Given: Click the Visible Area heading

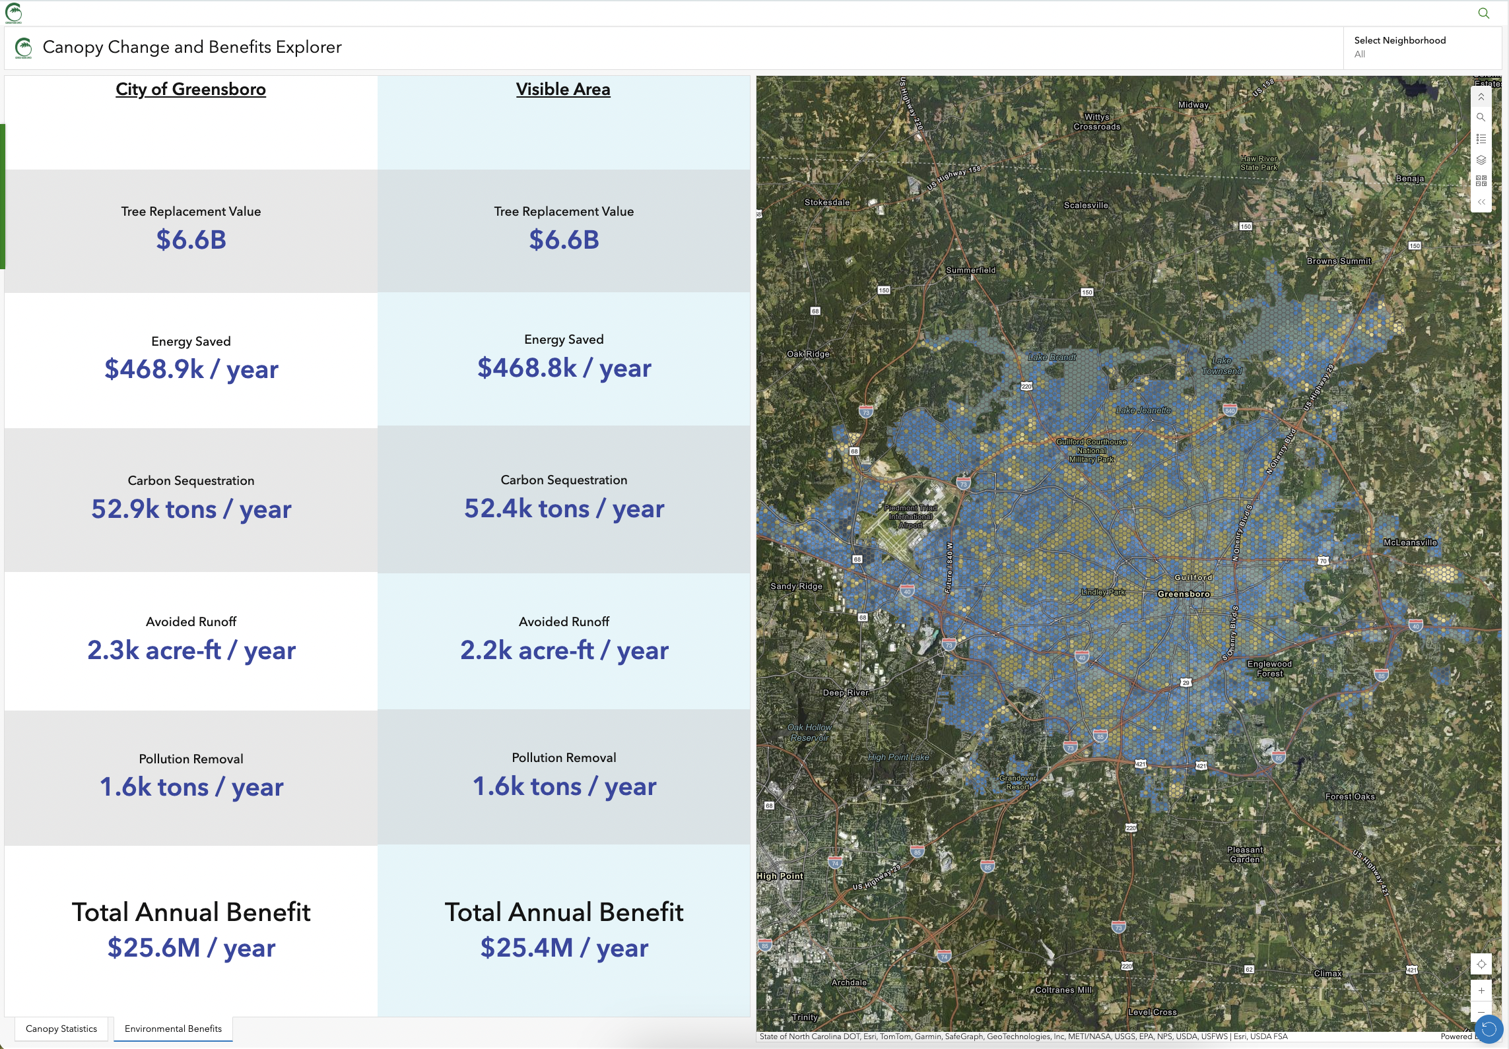Looking at the screenshot, I should pyautogui.click(x=563, y=89).
